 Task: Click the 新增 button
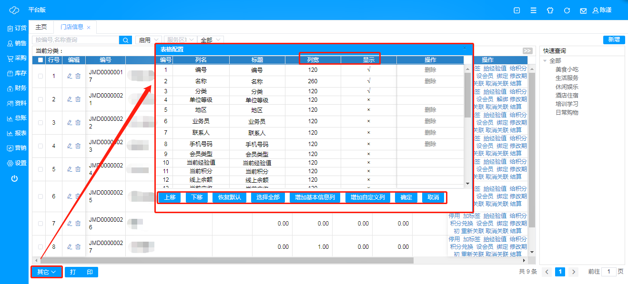pos(614,39)
